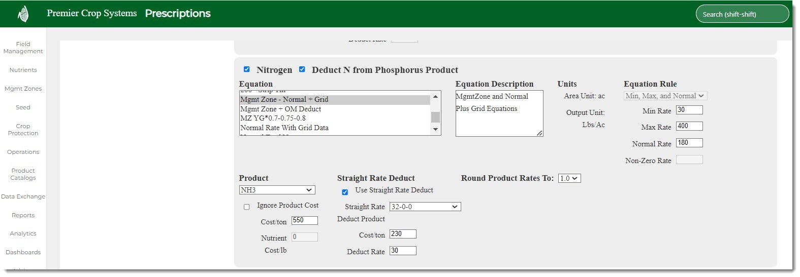Disable Use Straight Rate Deduct checkbox
The height and width of the screenshot is (277, 800).
(x=345, y=192)
